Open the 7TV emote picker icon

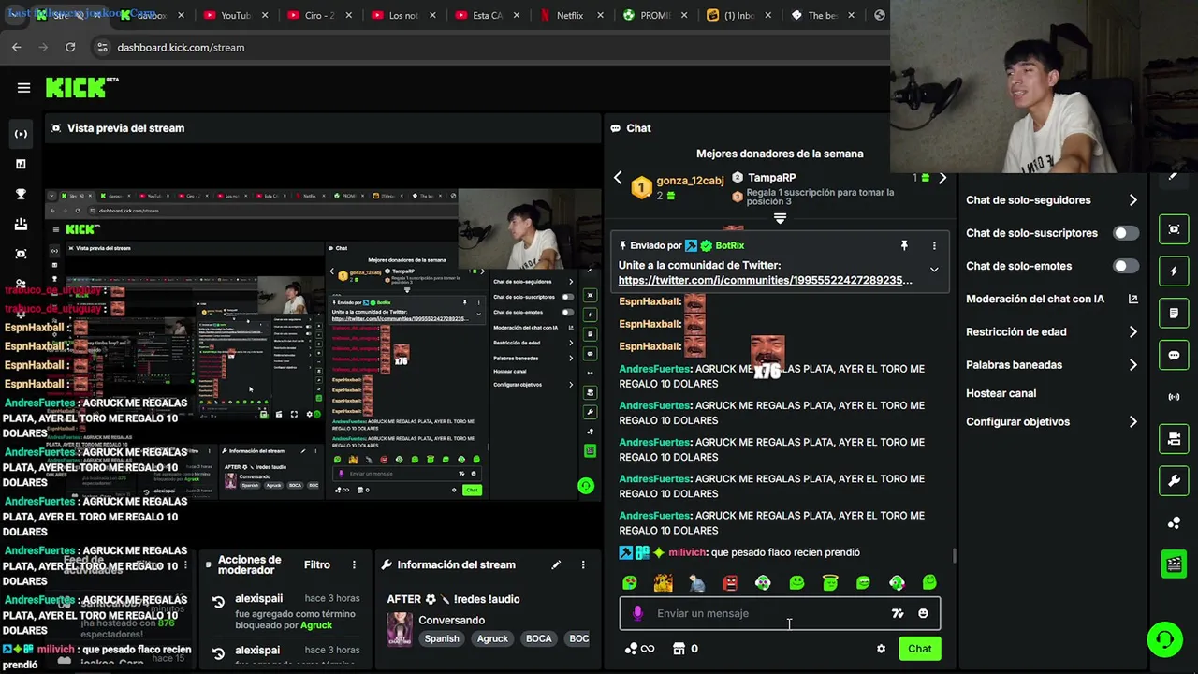898,613
